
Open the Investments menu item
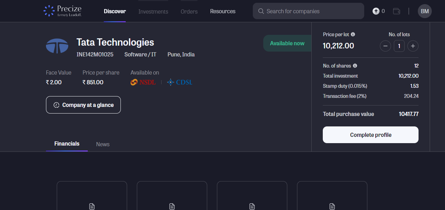pos(153,11)
